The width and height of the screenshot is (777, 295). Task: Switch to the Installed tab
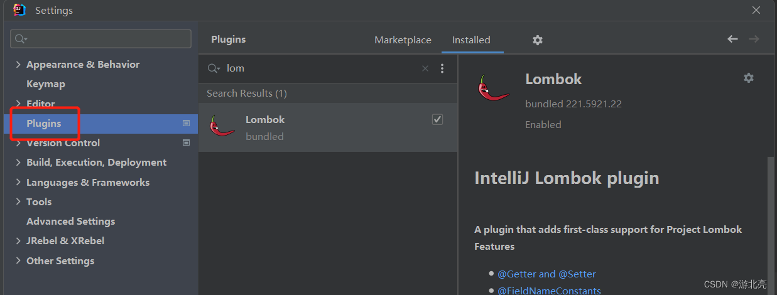pos(471,40)
